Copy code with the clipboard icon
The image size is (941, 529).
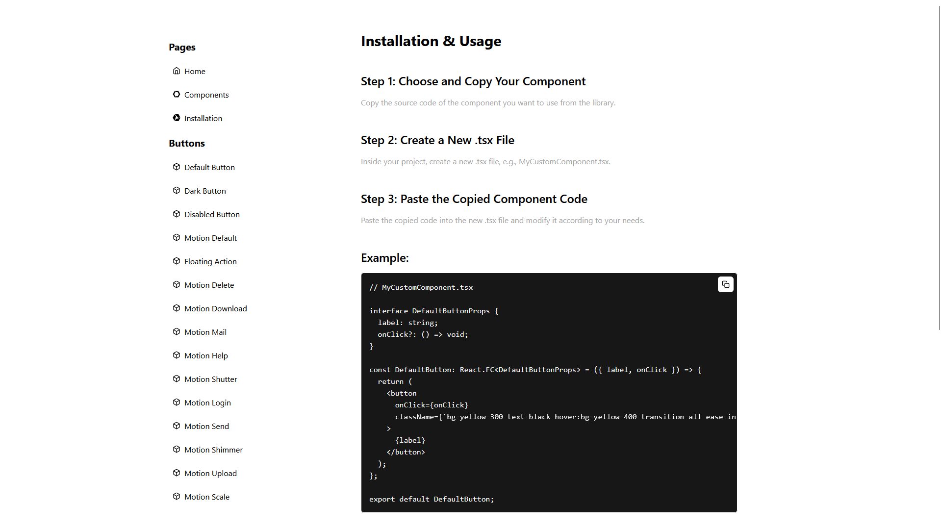pos(725,284)
